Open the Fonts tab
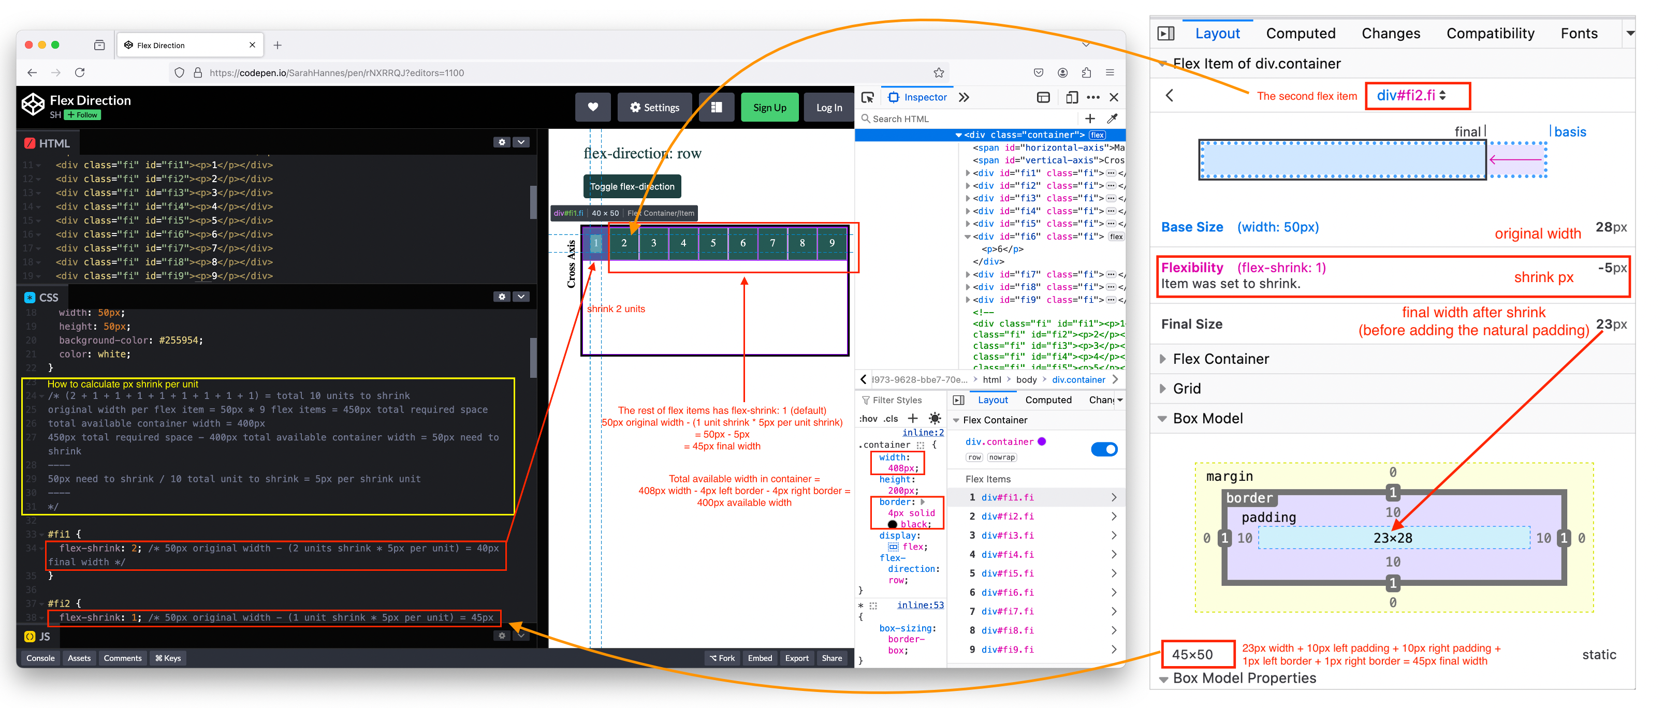Image resolution: width=1664 pixels, height=708 pixels. click(x=1579, y=34)
